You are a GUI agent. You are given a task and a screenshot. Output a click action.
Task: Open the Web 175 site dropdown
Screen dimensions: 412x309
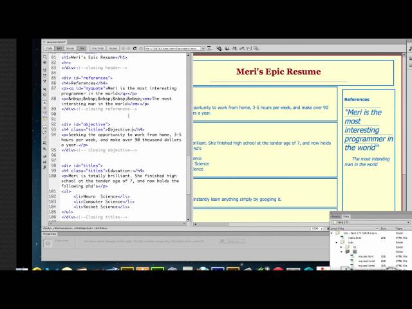[371, 223]
